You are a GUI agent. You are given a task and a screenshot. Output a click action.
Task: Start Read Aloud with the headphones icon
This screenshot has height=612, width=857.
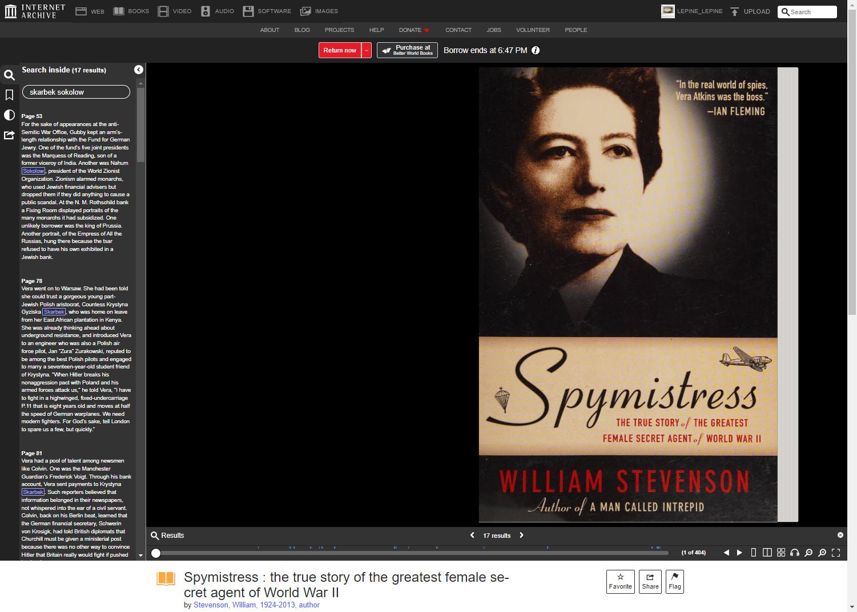tap(795, 553)
